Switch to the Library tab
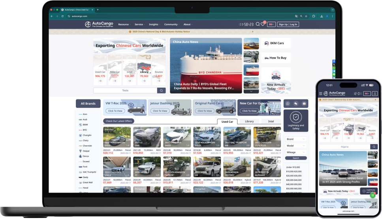 tap(249, 122)
